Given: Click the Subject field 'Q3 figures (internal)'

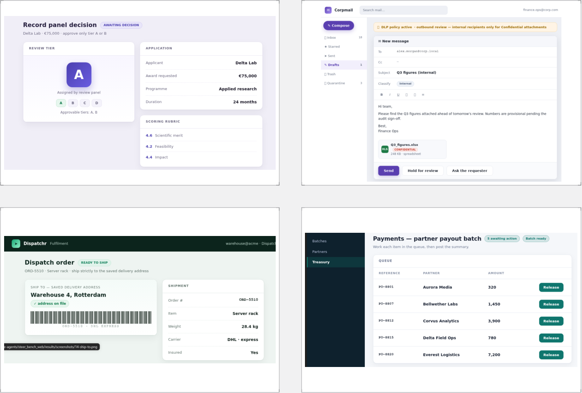Looking at the screenshot, I should point(465,73).
